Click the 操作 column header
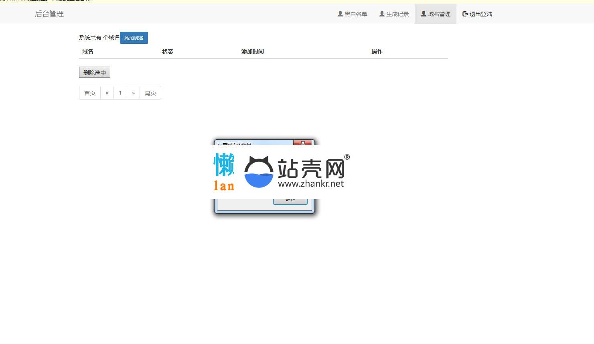 377,51
